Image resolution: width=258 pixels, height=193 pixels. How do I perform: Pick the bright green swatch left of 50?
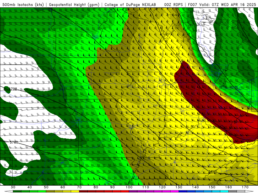pyautogui.click(x=42, y=191)
